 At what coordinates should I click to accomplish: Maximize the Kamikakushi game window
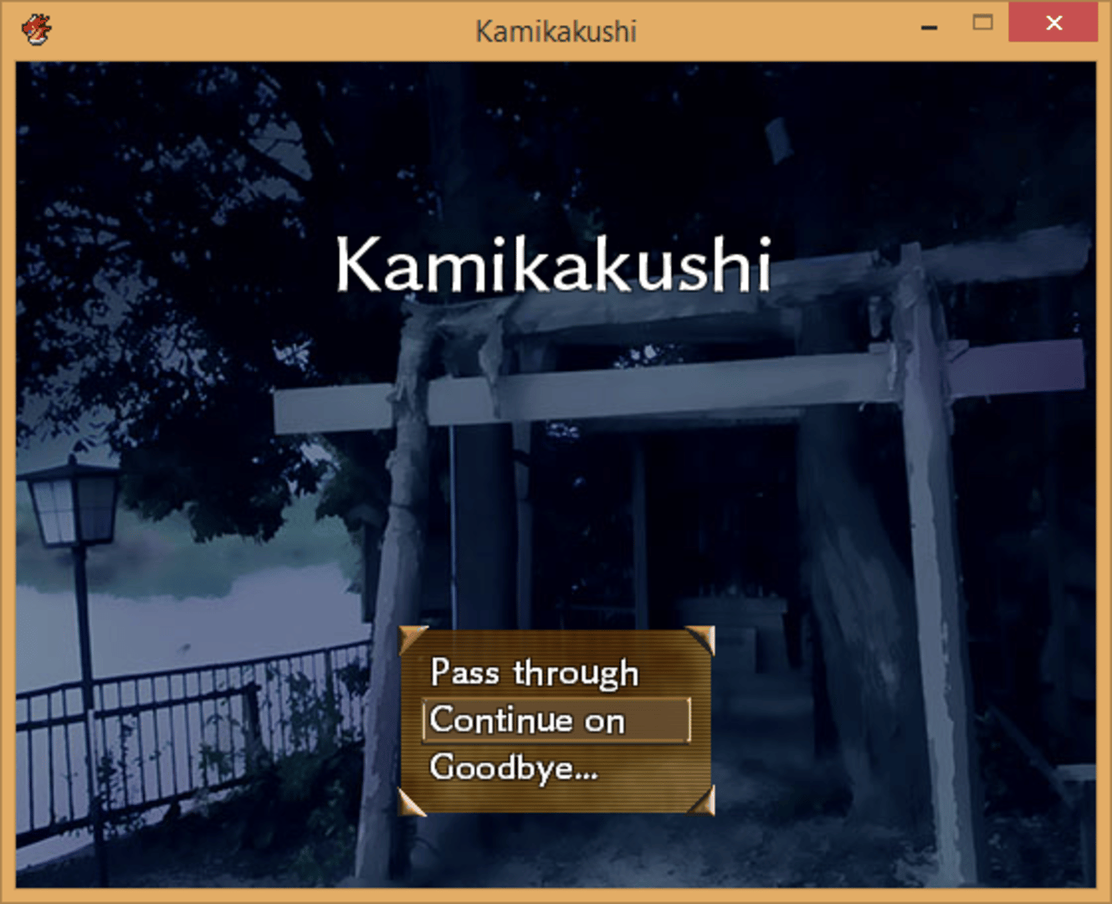click(983, 23)
